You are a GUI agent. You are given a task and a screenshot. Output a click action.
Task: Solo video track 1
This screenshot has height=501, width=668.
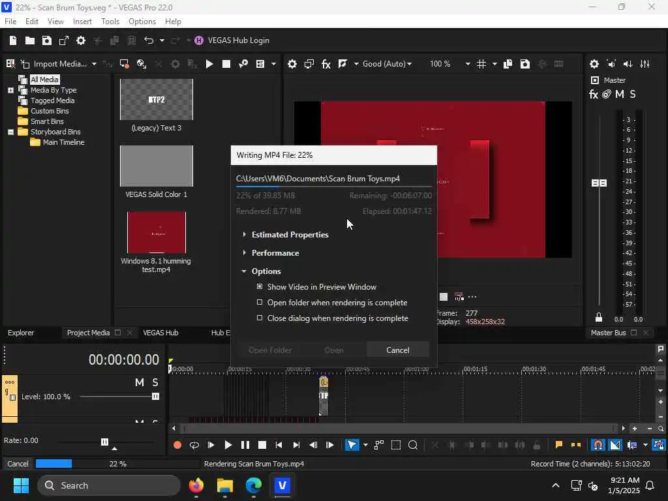point(155,382)
